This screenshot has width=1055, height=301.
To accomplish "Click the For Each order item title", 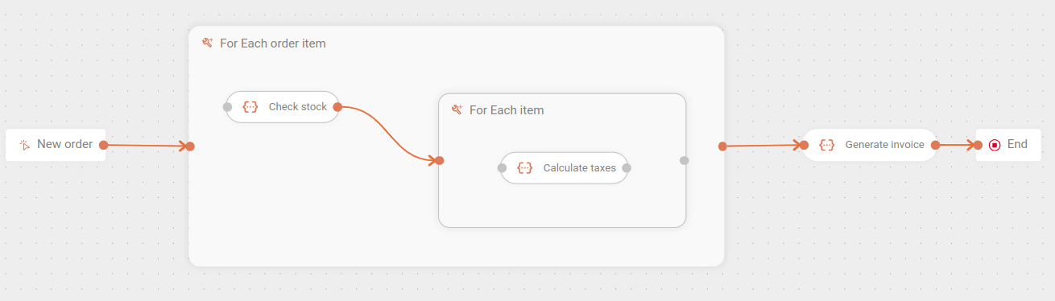I will (x=273, y=43).
